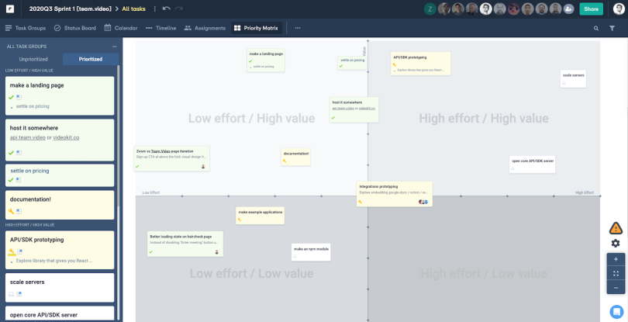Open the filter funnel icon
Viewport: 628px width, 322px height.
(x=612, y=28)
